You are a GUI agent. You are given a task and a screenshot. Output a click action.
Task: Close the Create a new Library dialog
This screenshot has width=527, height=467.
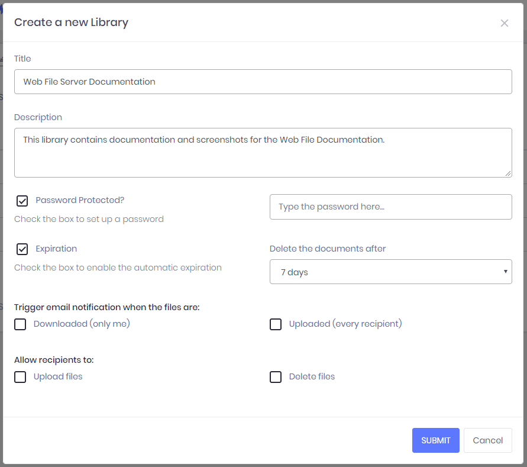click(504, 23)
